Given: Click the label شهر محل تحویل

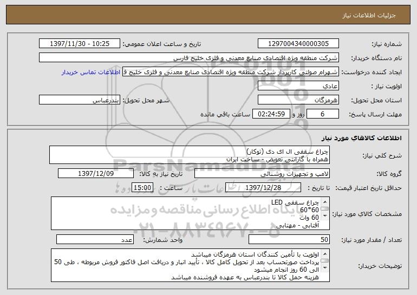Looking at the screenshot, I should coord(146,101).
